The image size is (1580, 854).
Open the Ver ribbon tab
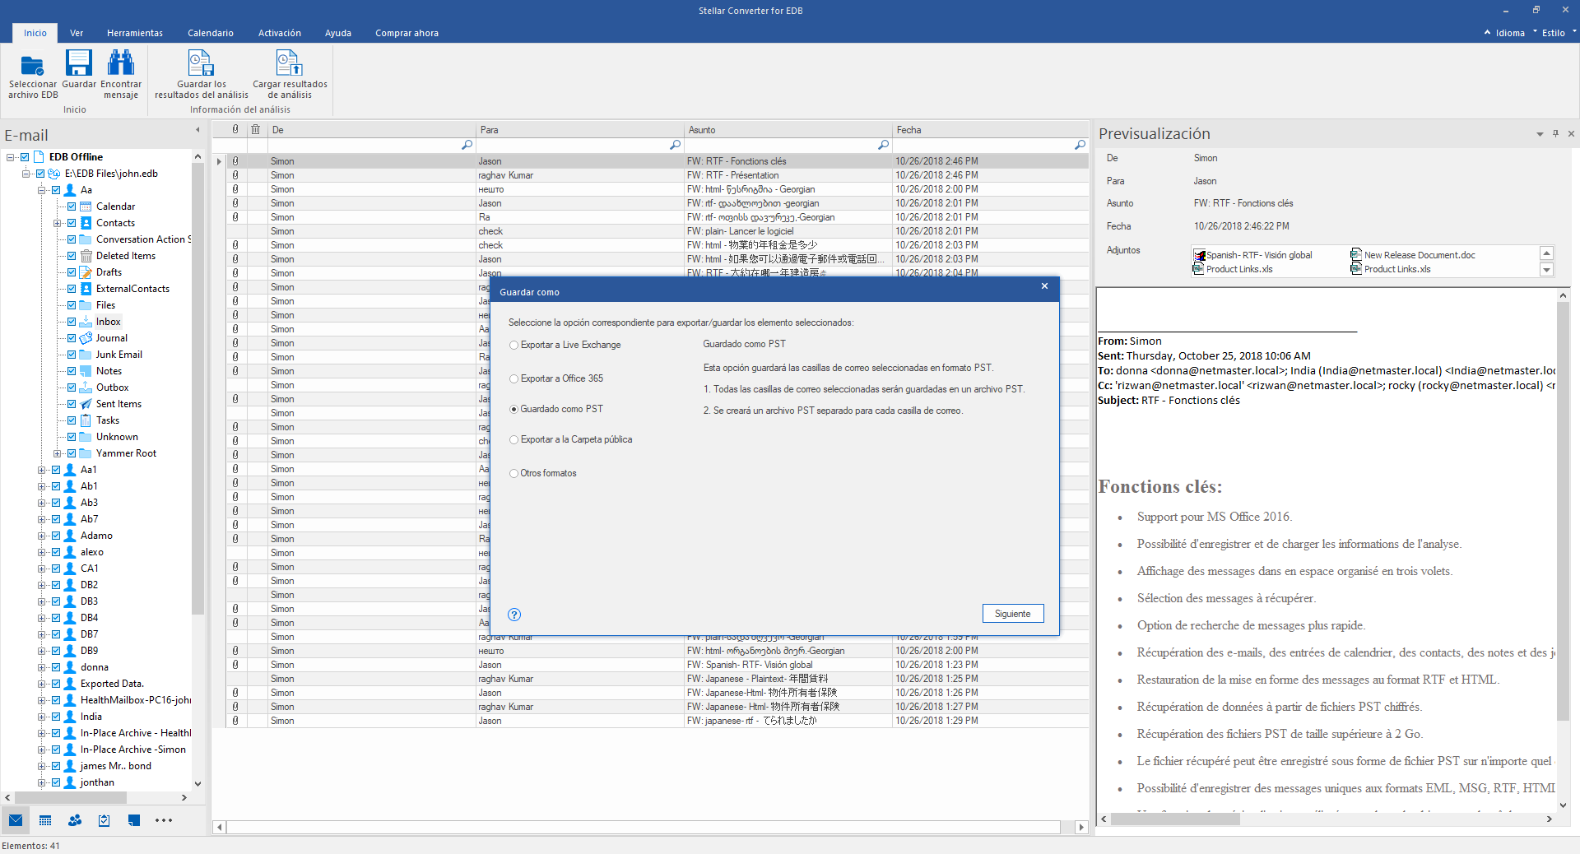(x=77, y=33)
